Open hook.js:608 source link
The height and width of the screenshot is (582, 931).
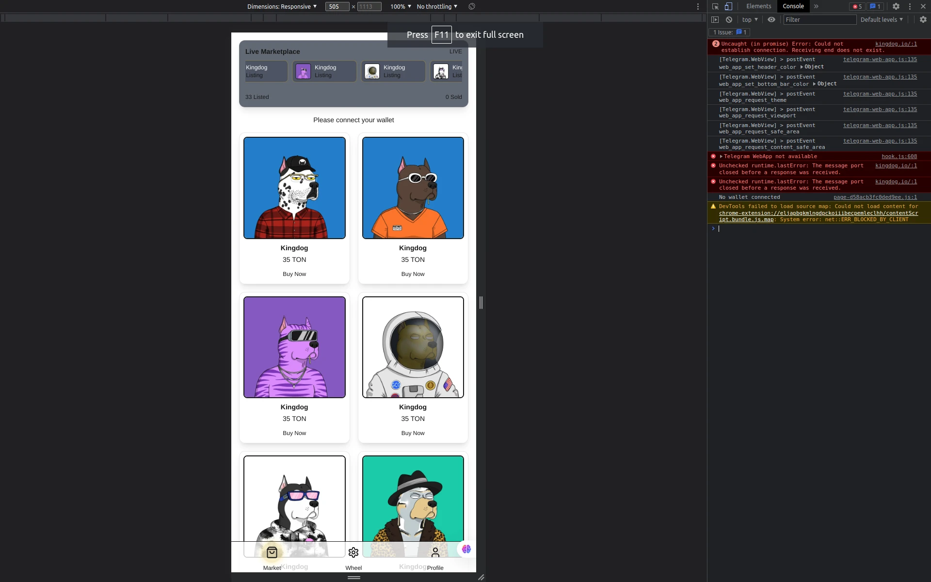click(x=899, y=156)
